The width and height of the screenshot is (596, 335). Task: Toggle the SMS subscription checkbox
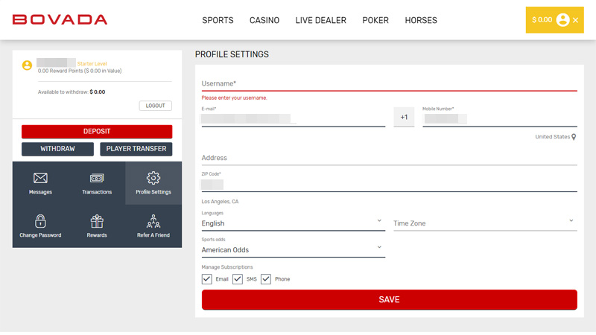click(x=238, y=279)
